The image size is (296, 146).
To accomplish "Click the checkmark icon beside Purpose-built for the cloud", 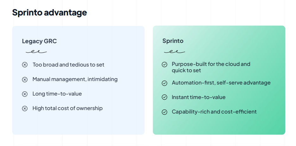I will 164,65.
